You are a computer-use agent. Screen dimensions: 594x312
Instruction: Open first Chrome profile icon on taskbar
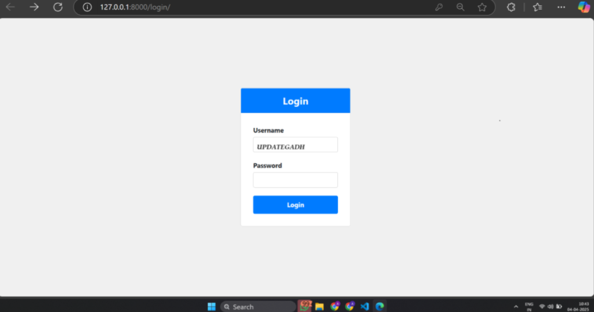tap(335, 306)
